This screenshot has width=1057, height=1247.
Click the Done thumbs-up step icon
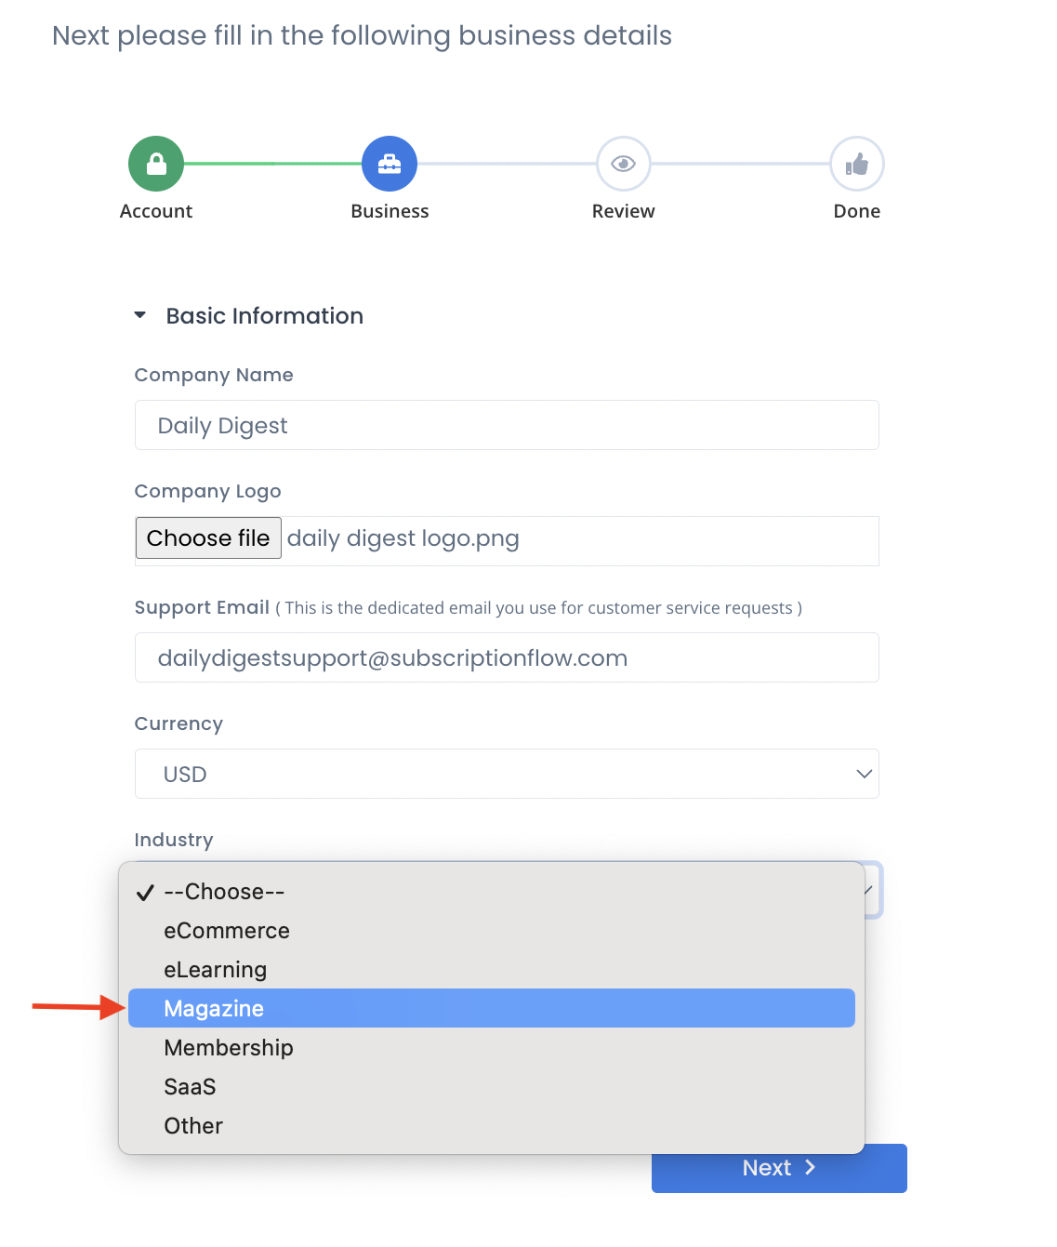point(856,164)
